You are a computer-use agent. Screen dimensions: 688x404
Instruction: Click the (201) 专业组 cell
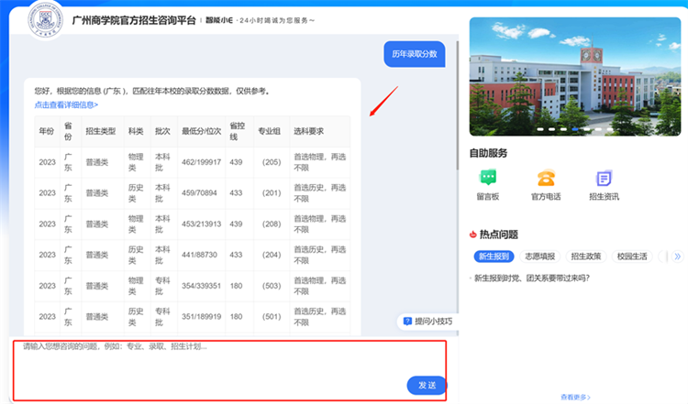(x=272, y=192)
